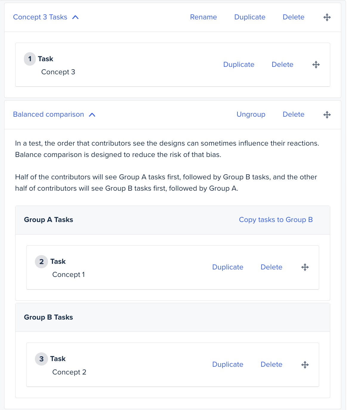Copy tasks to Group B
The image size is (349, 410).
(276, 220)
